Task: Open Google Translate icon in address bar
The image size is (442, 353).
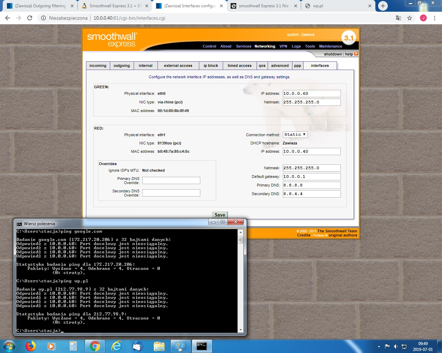Action: [x=398, y=18]
